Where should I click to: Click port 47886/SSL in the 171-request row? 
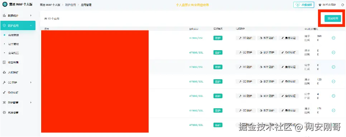click(x=196, y=110)
